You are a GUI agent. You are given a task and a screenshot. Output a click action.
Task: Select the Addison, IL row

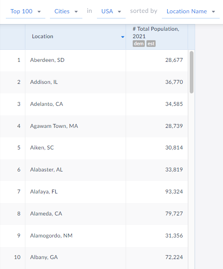coord(94,82)
